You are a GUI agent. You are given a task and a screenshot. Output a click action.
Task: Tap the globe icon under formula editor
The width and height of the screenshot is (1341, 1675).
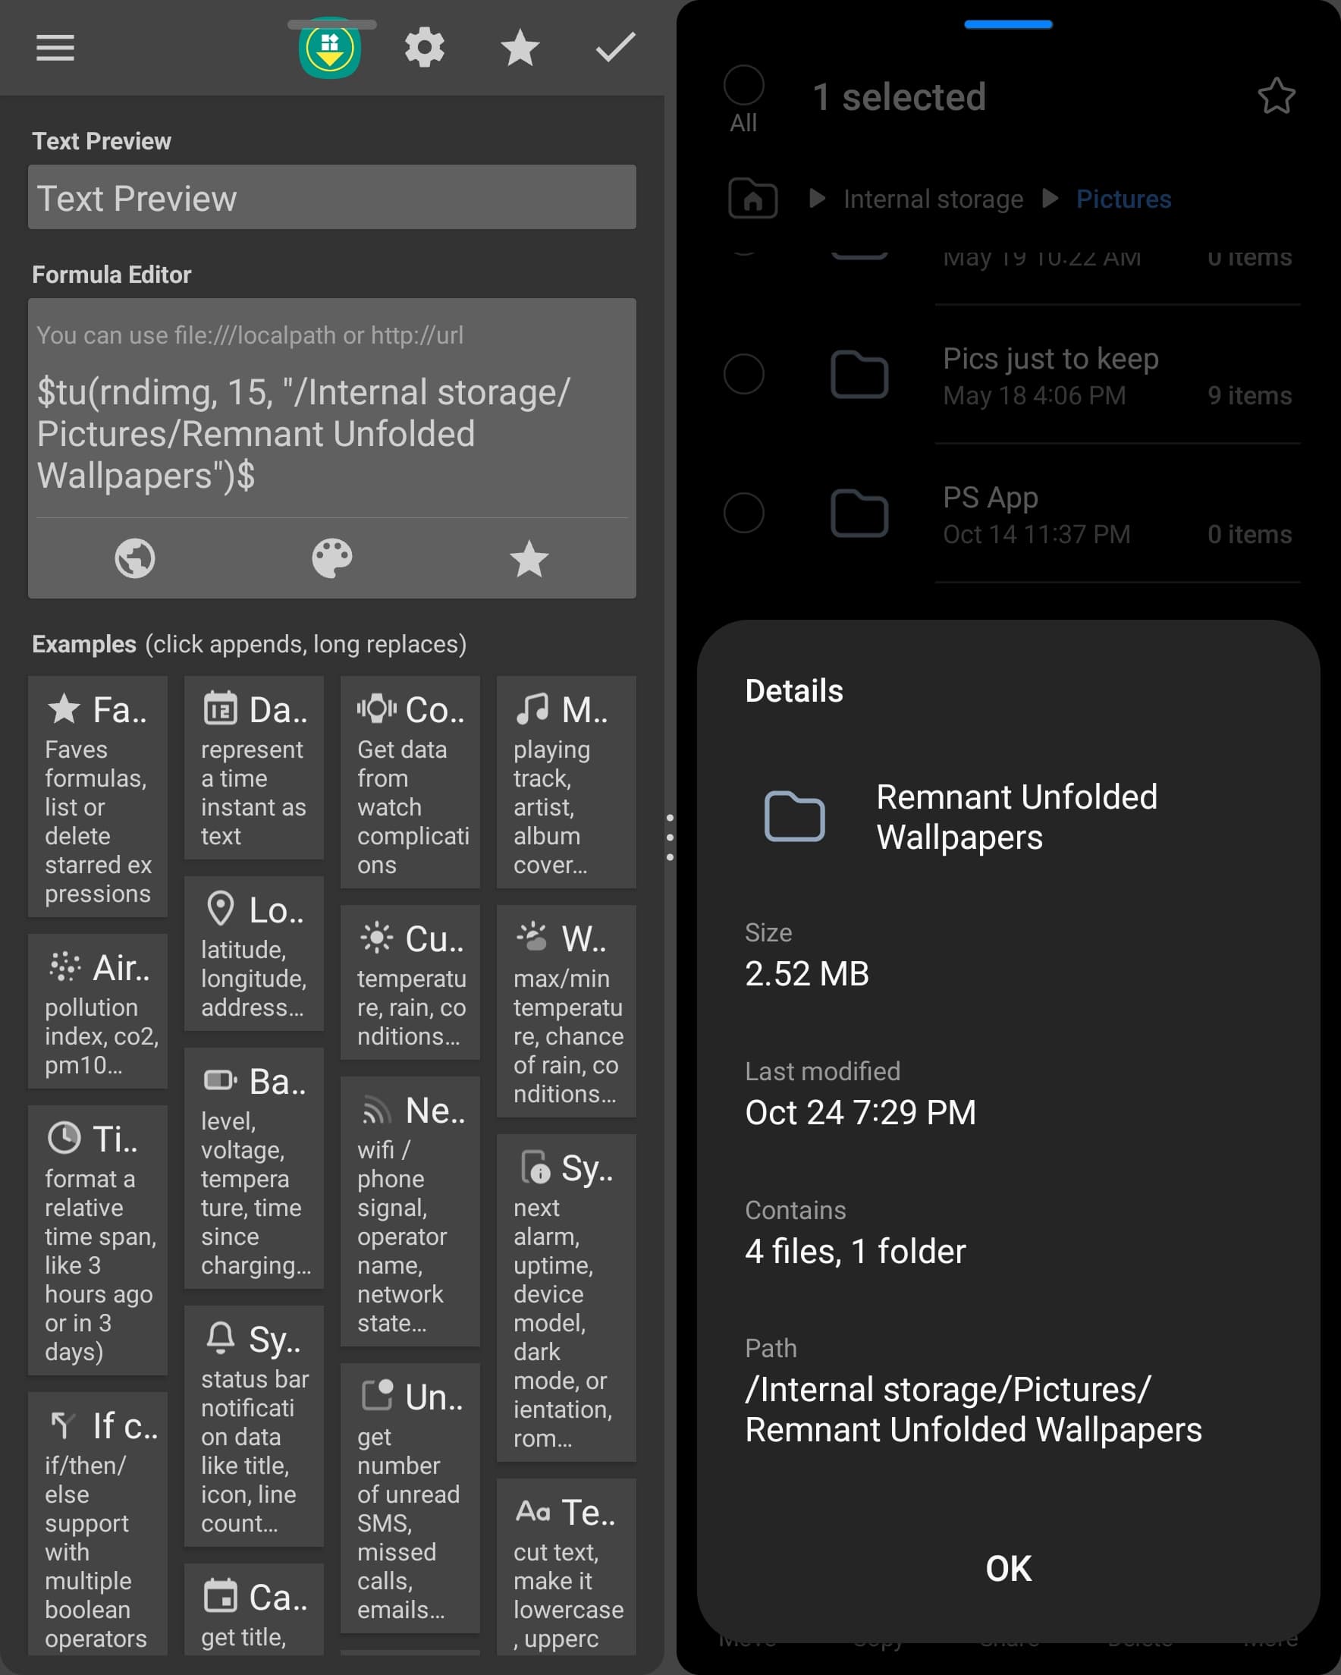135,558
